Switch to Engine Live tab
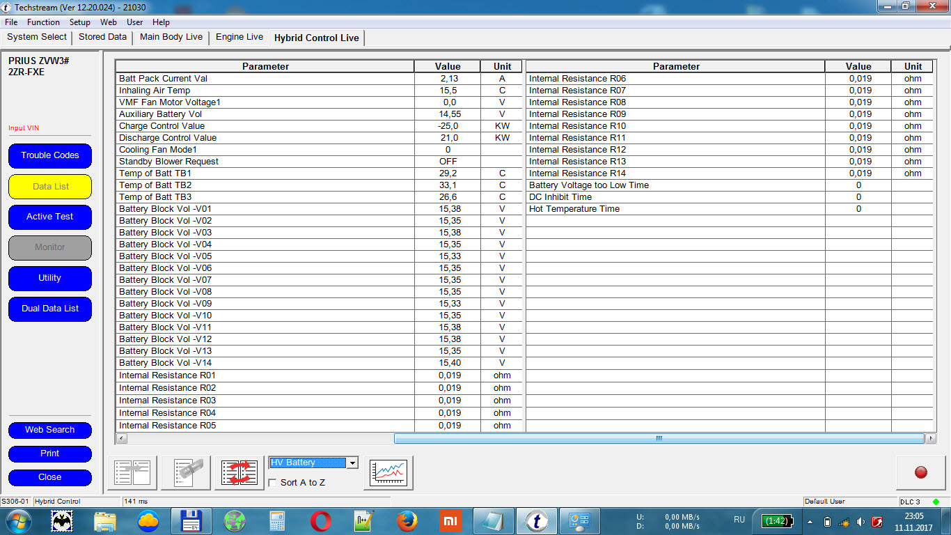Image resolution: width=951 pixels, height=535 pixels. click(x=239, y=38)
